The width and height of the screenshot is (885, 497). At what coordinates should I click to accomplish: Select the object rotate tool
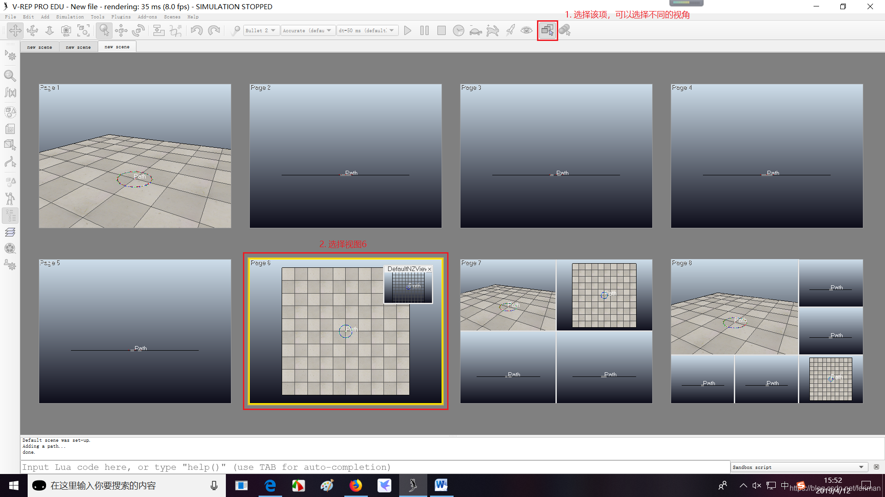pyautogui.click(x=138, y=30)
